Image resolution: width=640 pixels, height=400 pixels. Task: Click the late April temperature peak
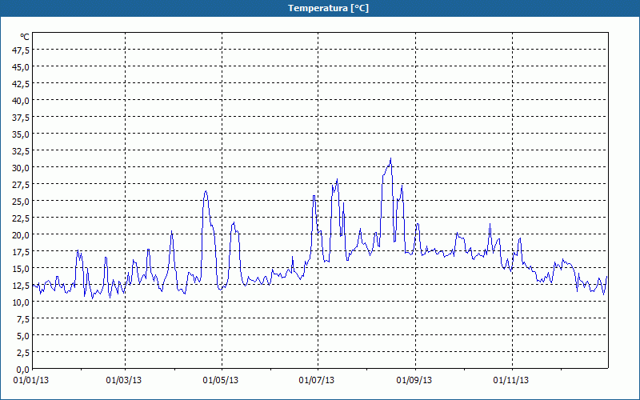tap(206, 191)
